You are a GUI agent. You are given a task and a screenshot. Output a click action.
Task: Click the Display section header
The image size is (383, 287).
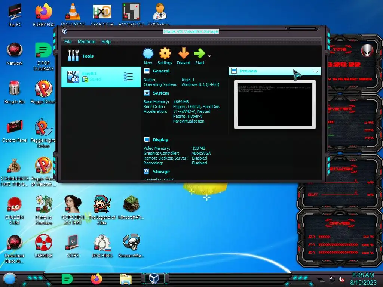[160, 140]
